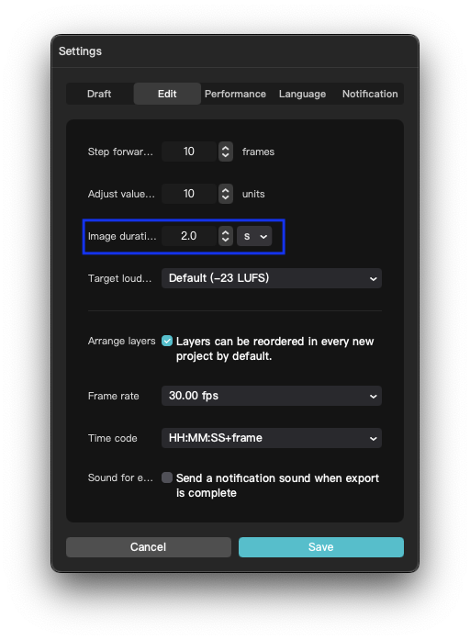Switch to the Draft tab
470x640 pixels.
(x=99, y=94)
